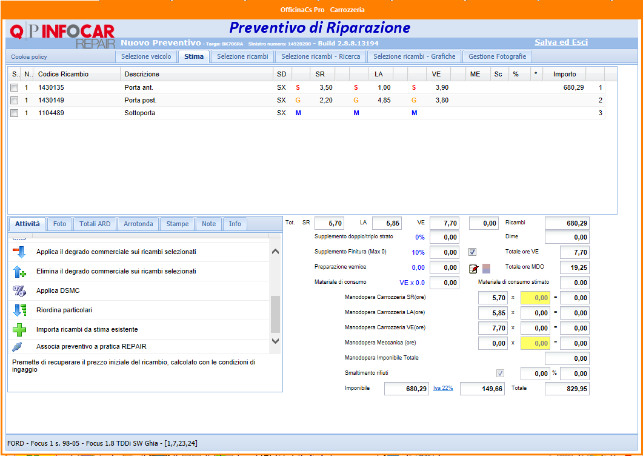
Task: Open the Selezione veicolo tab
Action: click(146, 56)
